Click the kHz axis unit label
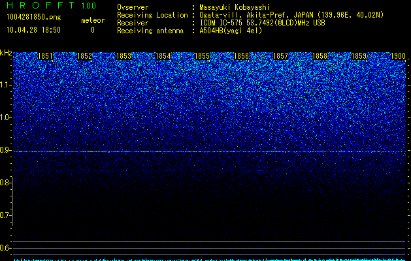The image size is (411, 261). [x=6, y=53]
